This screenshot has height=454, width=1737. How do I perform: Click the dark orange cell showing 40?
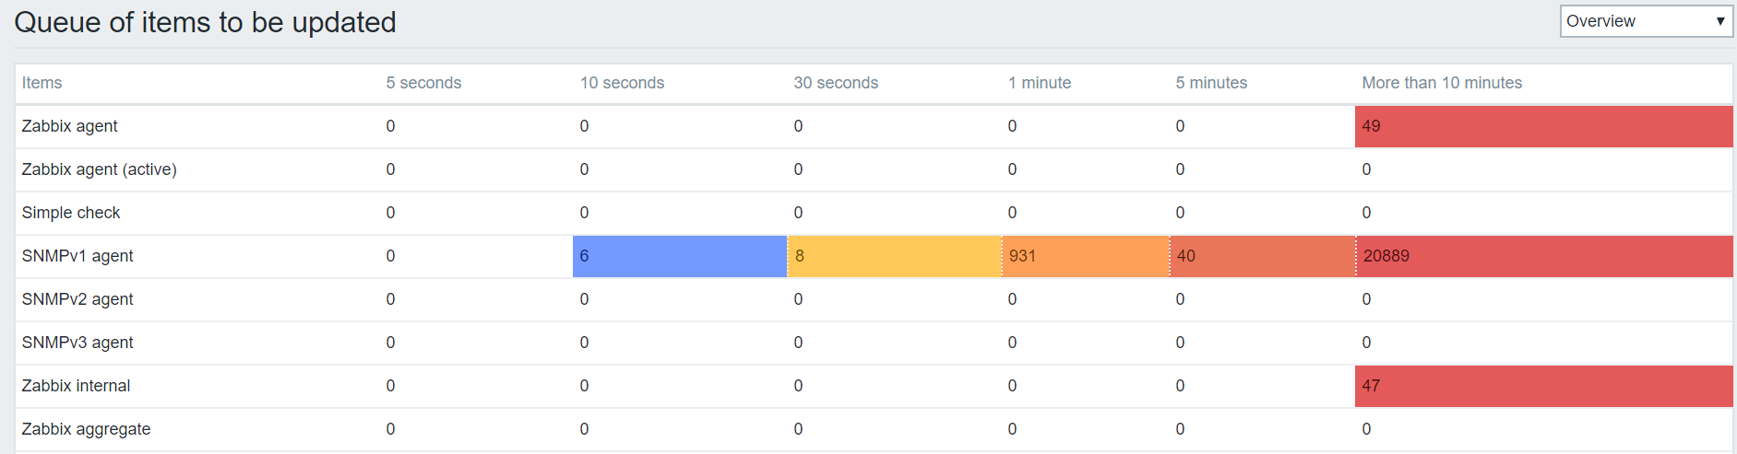pos(1262,256)
